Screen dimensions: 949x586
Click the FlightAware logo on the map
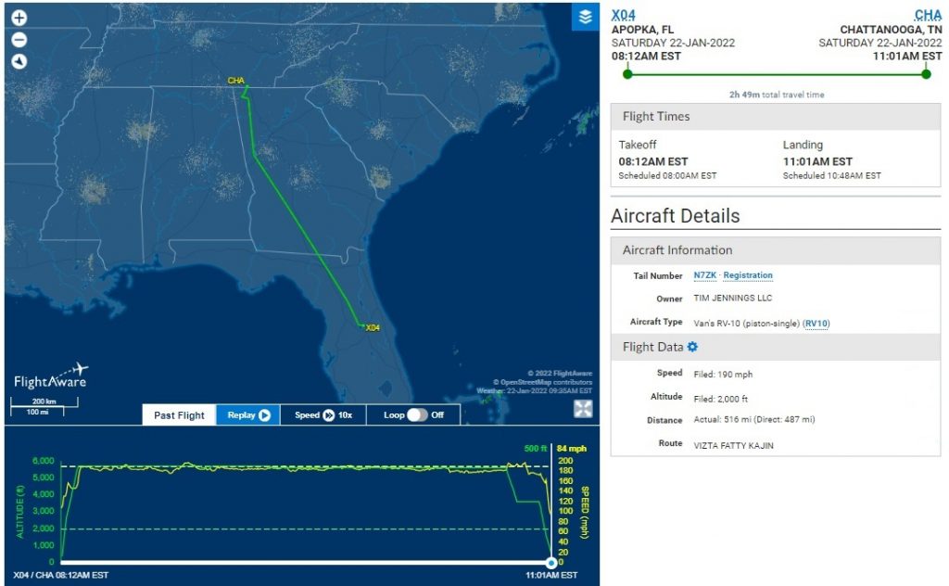(x=51, y=375)
